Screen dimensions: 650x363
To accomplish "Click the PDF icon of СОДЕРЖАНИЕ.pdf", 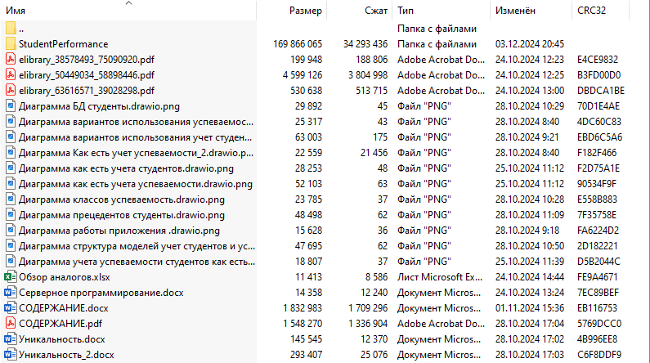I will [x=10, y=324].
